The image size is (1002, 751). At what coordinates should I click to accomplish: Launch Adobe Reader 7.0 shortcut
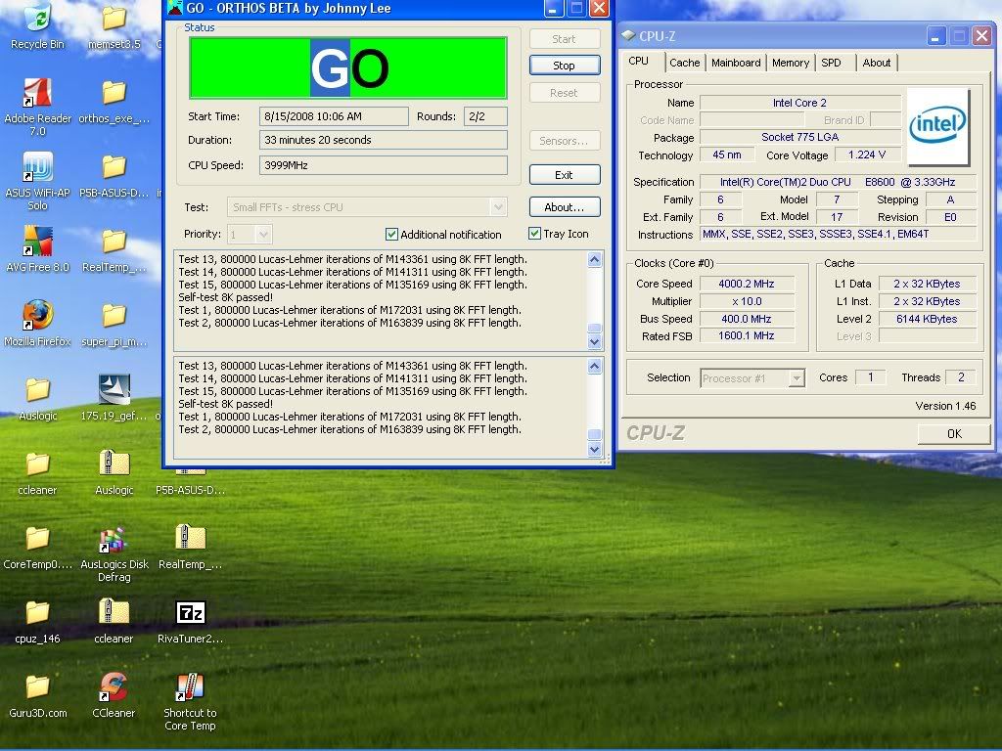[x=38, y=93]
